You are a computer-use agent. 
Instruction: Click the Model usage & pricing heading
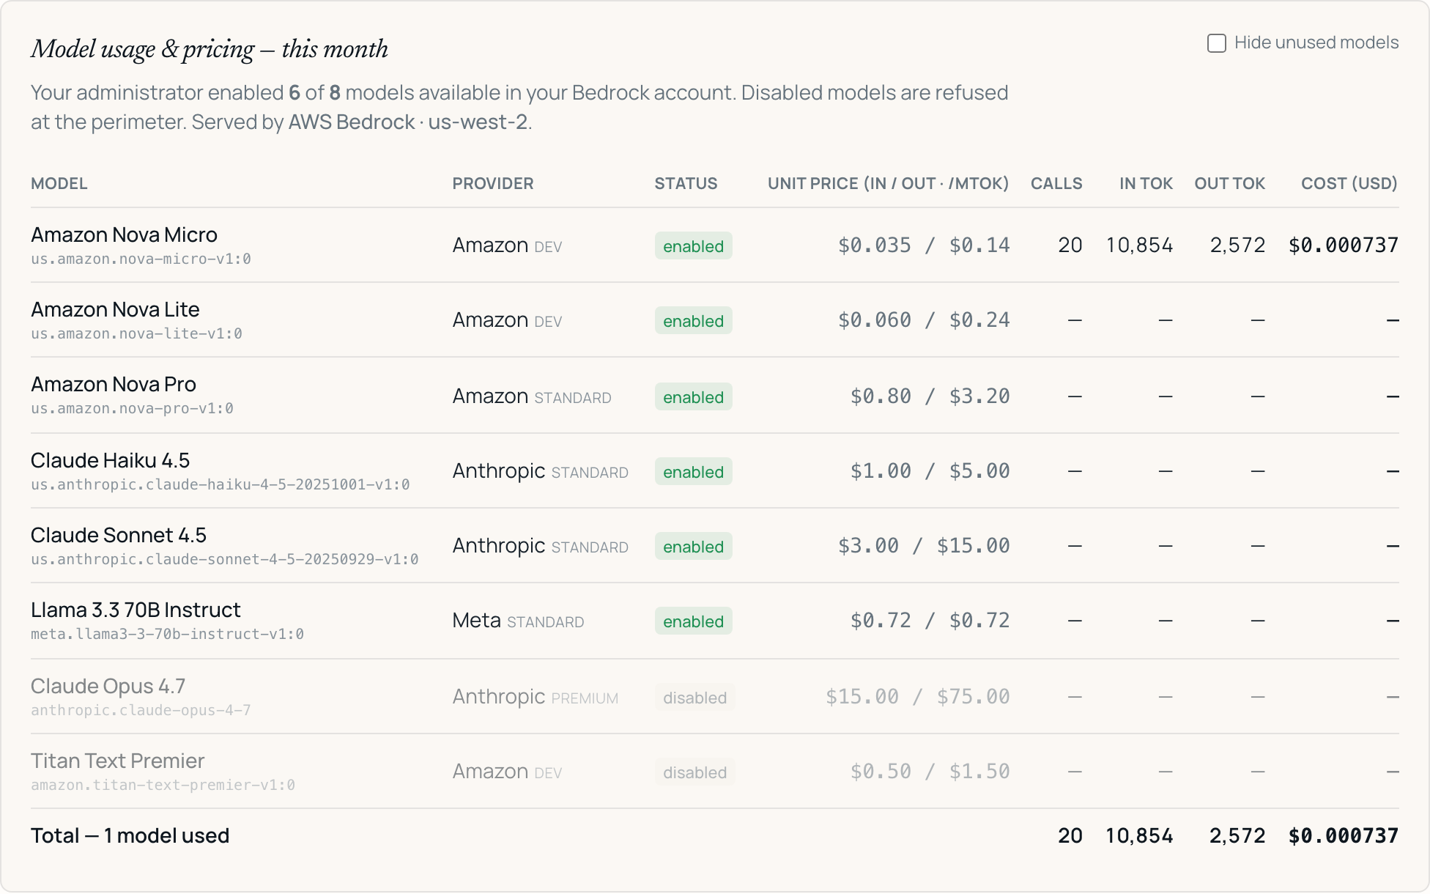tap(210, 49)
